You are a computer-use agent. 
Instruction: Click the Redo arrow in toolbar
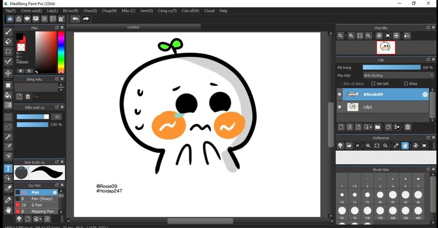[x=86, y=19]
